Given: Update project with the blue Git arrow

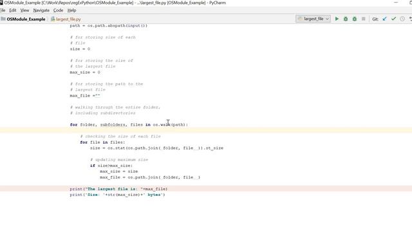Looking at the screenshot, I should click(x=385, y=19).
